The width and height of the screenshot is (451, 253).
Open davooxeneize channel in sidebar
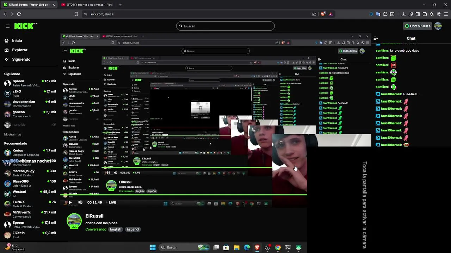[30, 104]
